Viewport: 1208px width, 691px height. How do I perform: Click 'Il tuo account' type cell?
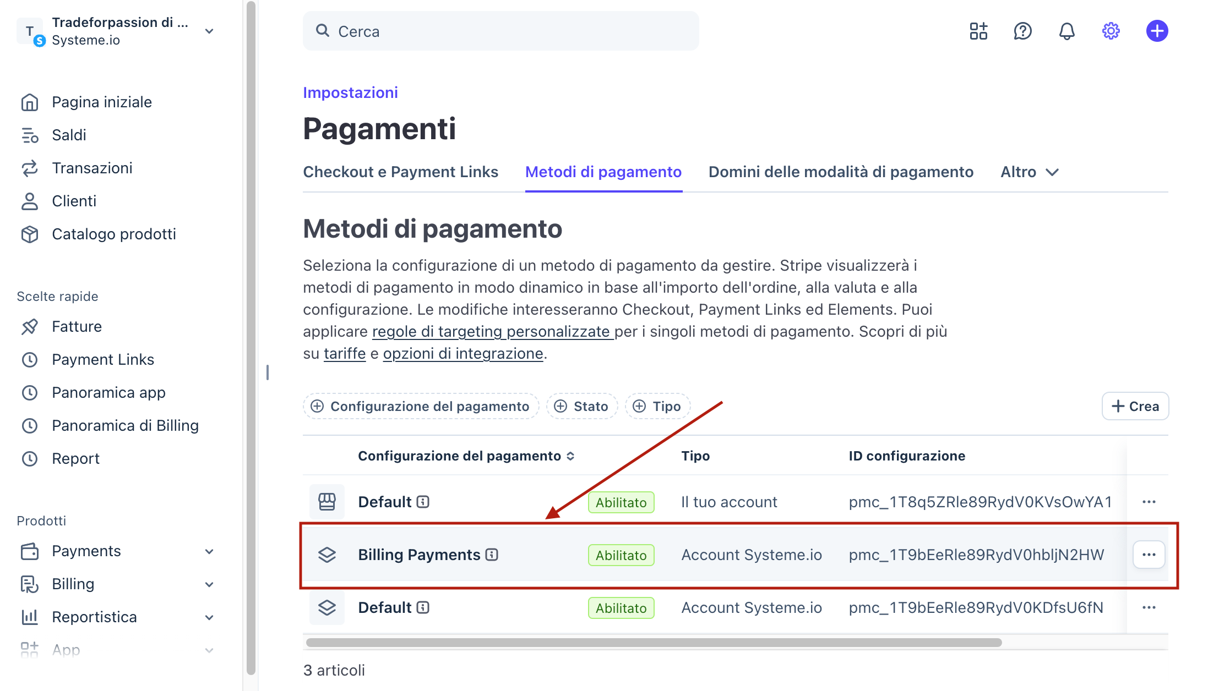tap(729, 502)
